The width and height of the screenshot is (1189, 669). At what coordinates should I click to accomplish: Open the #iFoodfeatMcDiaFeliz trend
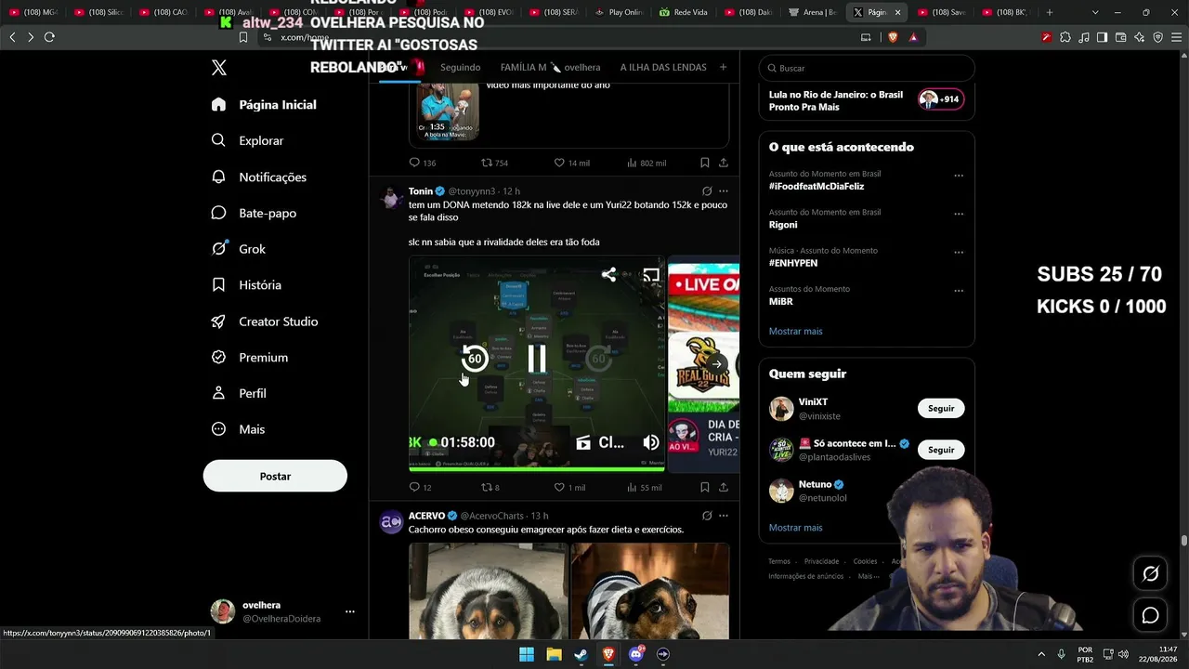click(817, 186)
